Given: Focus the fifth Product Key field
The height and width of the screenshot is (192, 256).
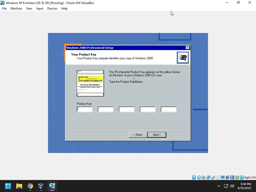Looking at the screenshot, I should (168, 109).
